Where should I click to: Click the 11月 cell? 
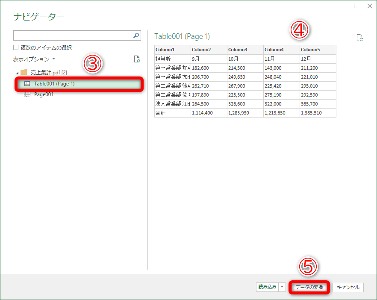pos(282,59)
